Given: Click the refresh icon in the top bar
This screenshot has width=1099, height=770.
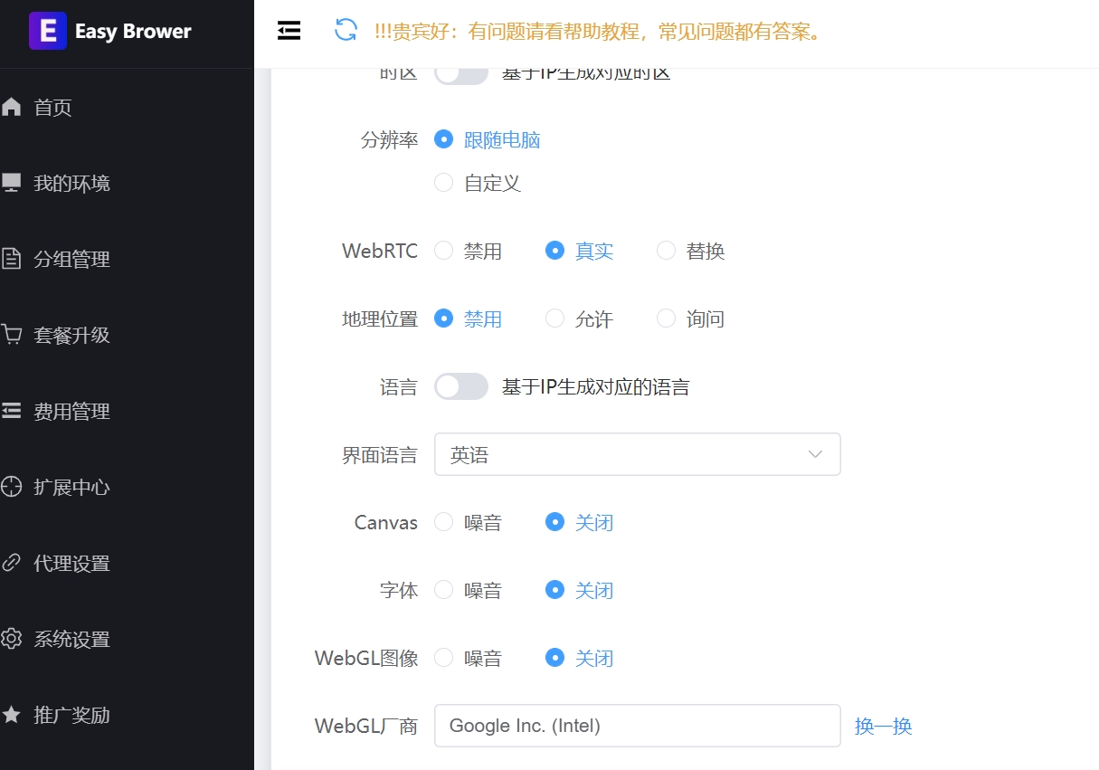Looking at the screenshot, I should tap(345, 30).
